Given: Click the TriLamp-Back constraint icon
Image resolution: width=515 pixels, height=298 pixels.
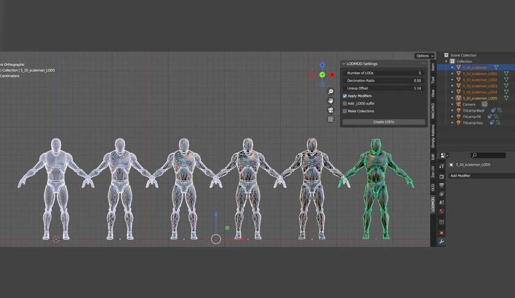Looking at the screenshot, I should click(x=493, y=111).
